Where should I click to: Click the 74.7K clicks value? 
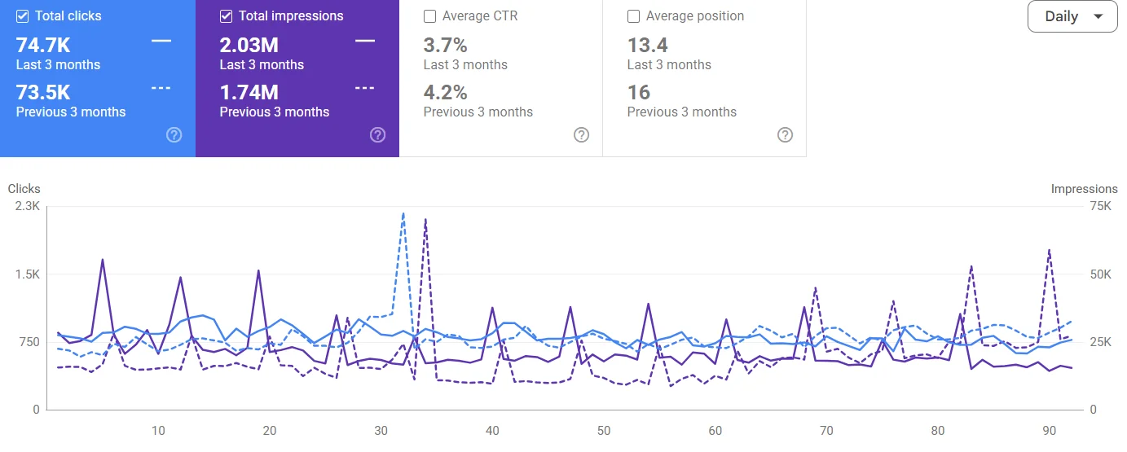[x=43, y=45]
